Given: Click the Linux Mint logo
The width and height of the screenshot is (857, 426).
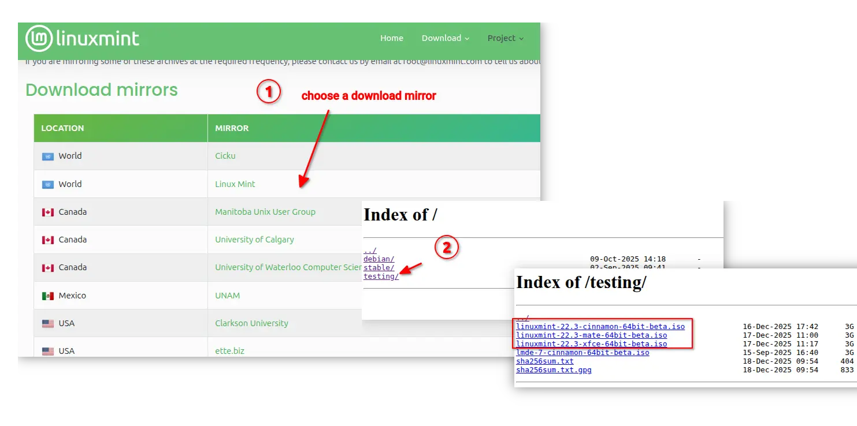Looking at the screenshot, I should (83, 39).
